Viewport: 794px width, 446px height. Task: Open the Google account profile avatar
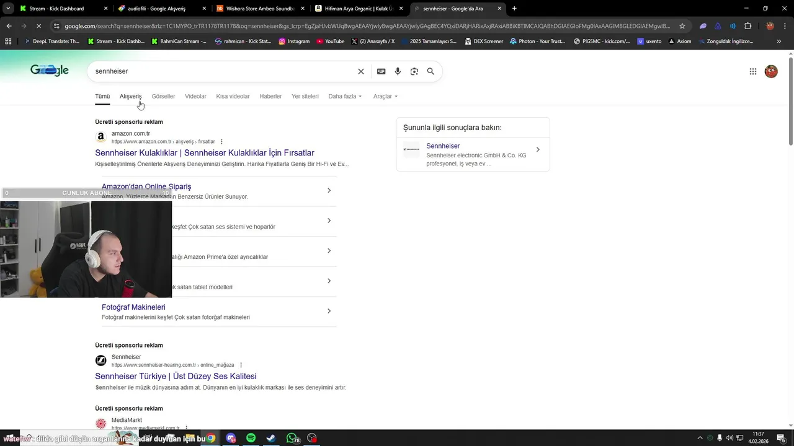(x=771, y=71)
